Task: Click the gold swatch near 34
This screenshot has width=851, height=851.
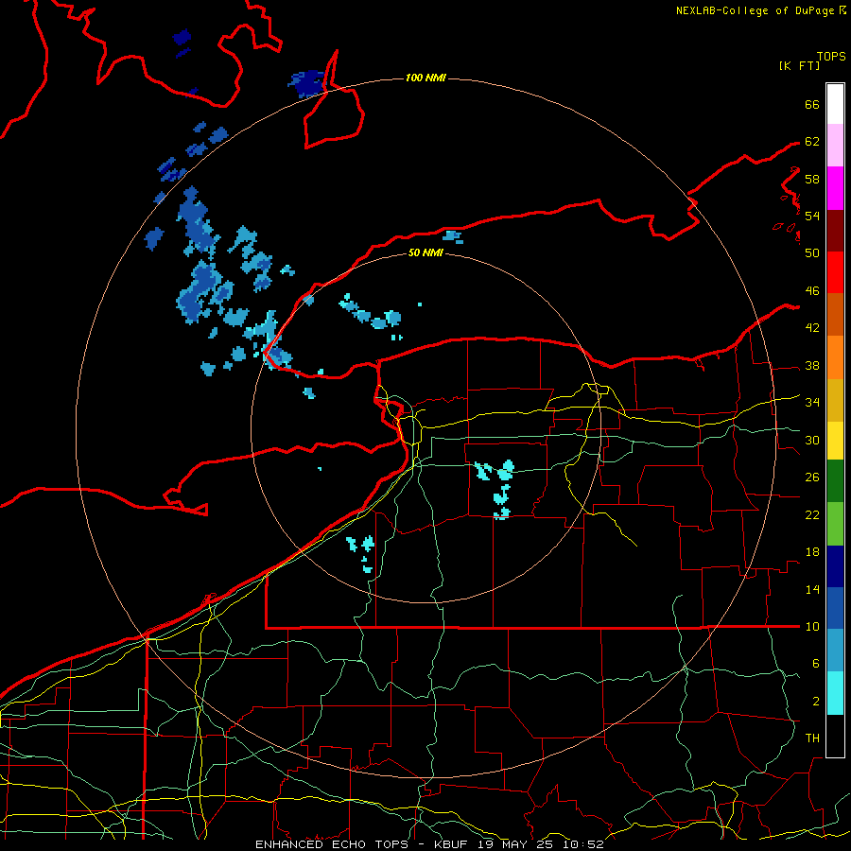Action: tap(835, 400)
